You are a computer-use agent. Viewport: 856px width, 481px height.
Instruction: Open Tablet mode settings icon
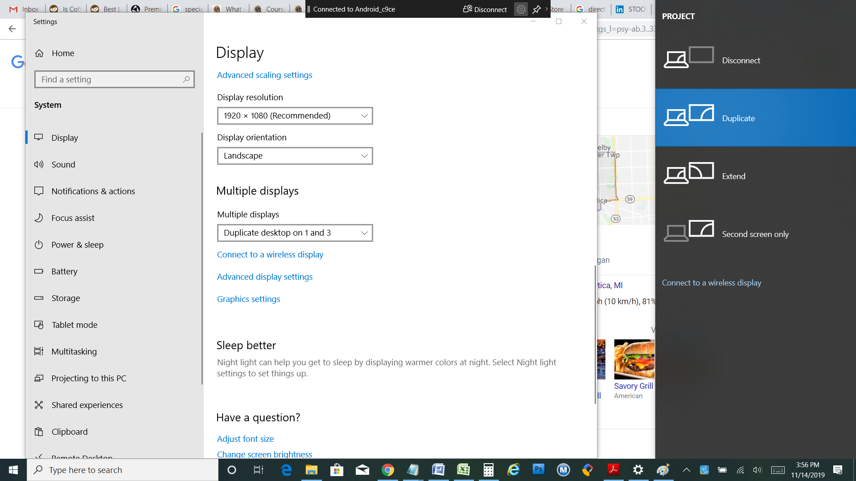[39, 325]
